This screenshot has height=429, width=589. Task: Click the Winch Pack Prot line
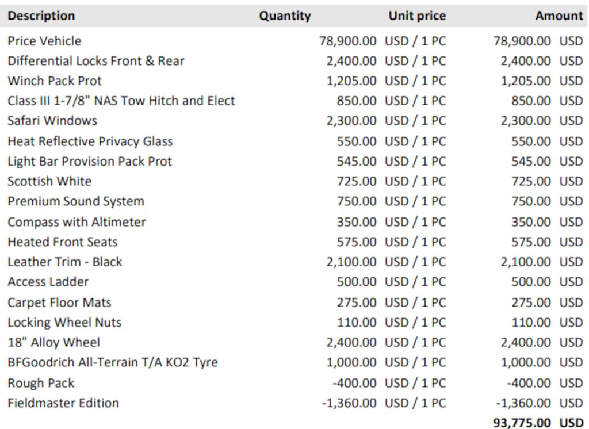55,81
